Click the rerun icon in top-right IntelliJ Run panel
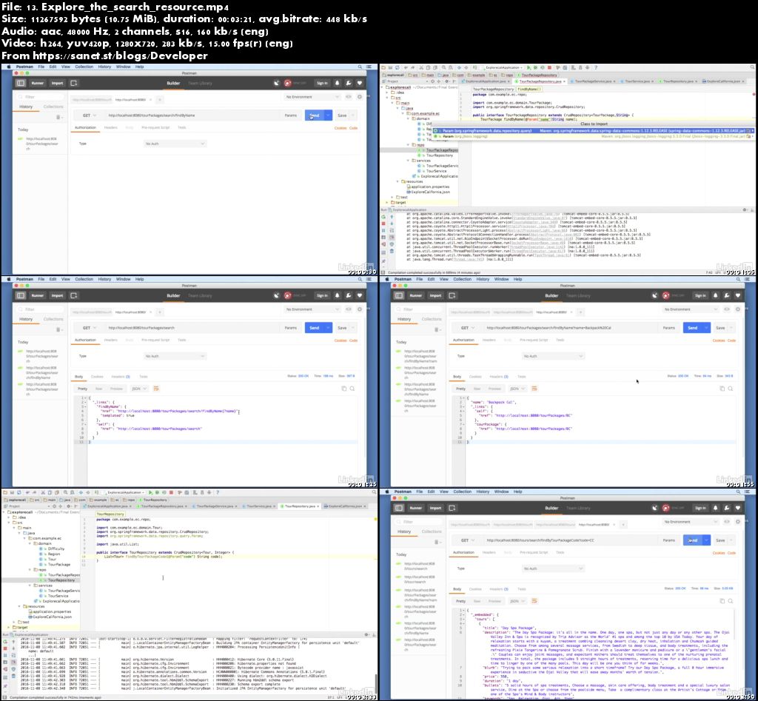758x701 pixels. [384, 217]
